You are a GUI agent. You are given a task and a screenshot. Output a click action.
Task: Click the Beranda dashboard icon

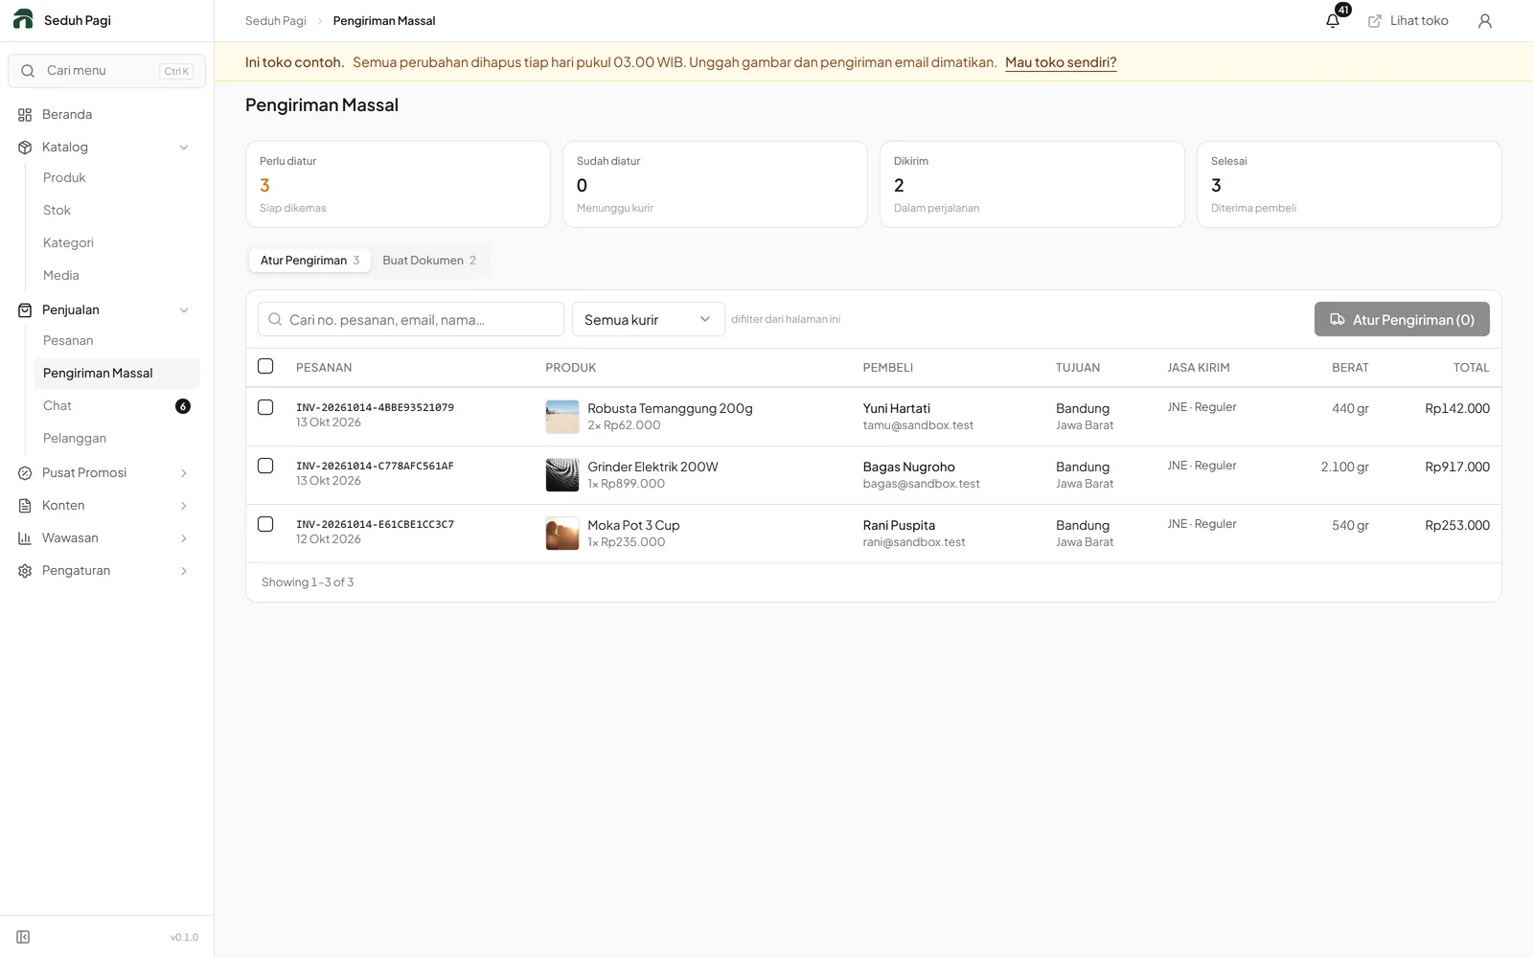(x=25, y=115)
